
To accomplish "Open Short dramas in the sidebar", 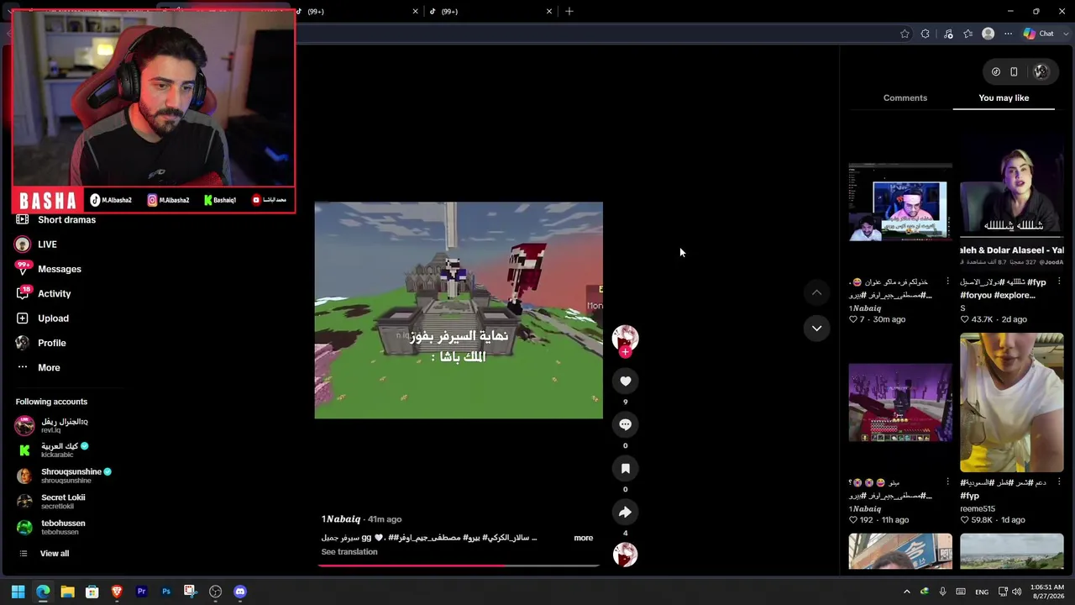I will click(x=66, y=220).
